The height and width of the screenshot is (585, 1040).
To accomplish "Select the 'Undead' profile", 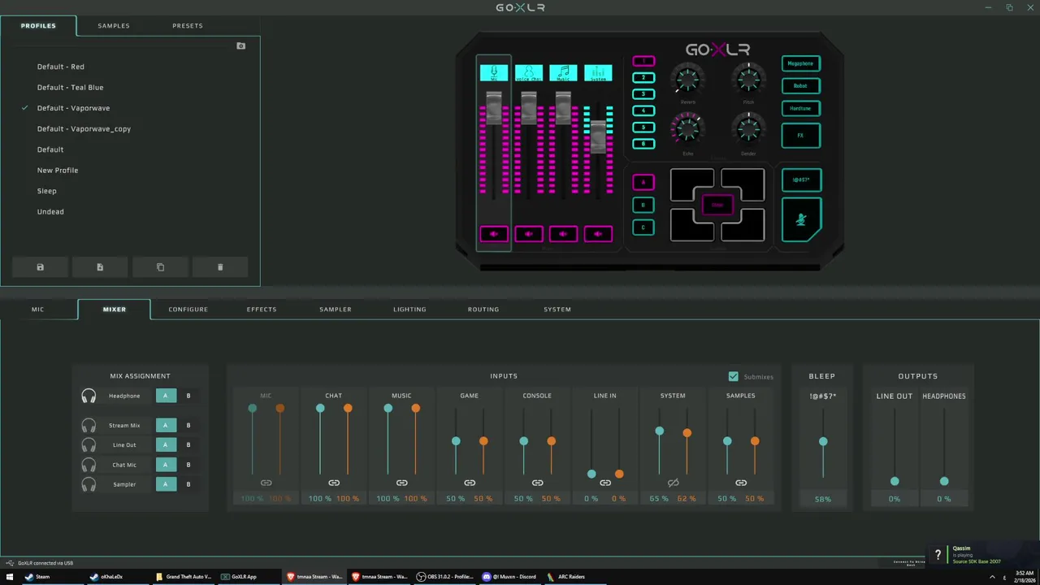I will point(50,211).
